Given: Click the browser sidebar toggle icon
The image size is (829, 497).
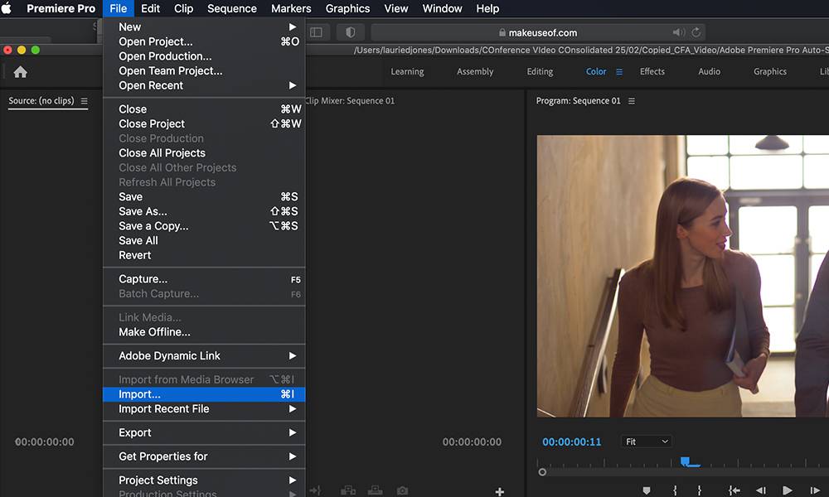Looking at the screenshot, I should (316, 32).
